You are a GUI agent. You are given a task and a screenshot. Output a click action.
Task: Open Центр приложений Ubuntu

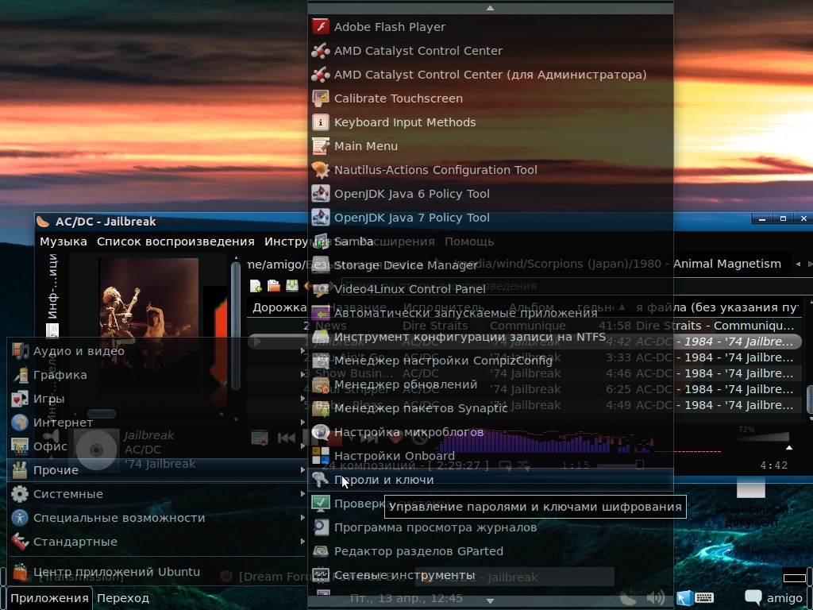pyautogui.click(x=157, y=572)
